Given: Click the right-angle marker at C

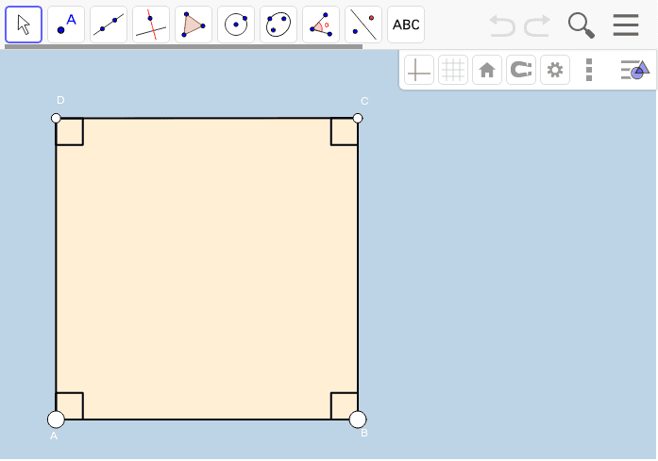Looking at the screenshot, I should coord(345,132).
